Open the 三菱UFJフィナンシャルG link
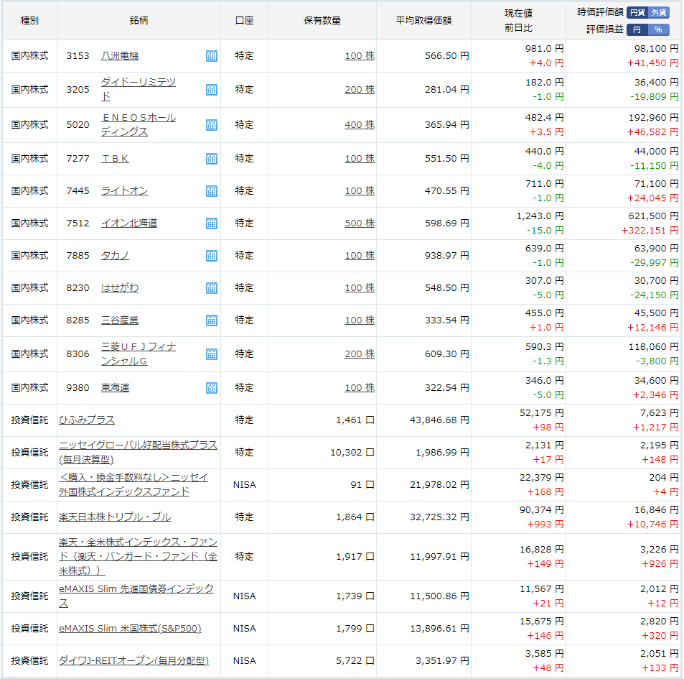This screenshot has width=684, height=679. click(x=139, y=354)
